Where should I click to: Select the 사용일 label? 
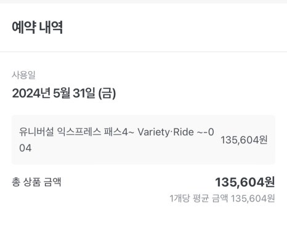pos(23,75)
